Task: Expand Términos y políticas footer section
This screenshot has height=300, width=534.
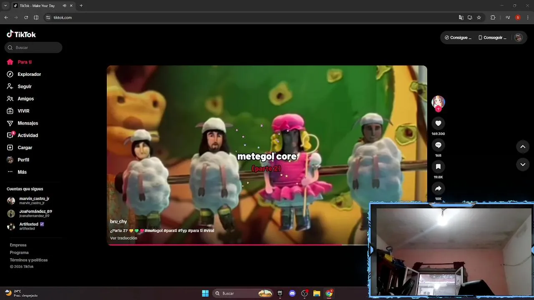Action: coord(29,260)
